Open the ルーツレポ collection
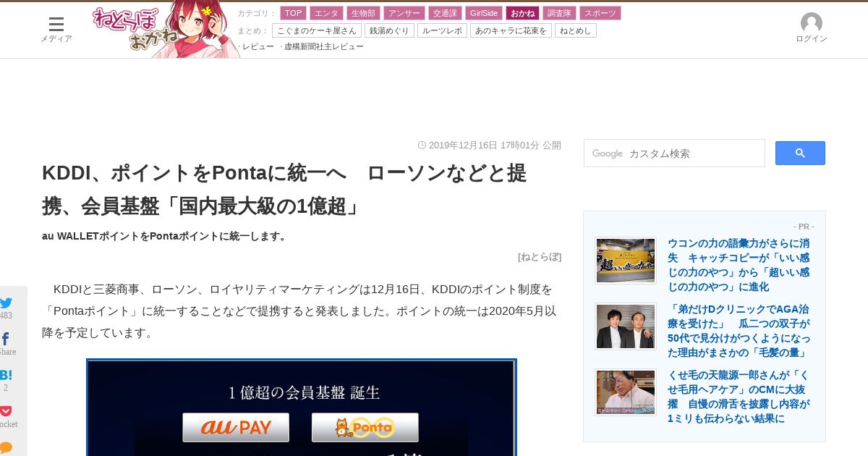The width and height of the screenshot is (868, 456). [442, 30]
